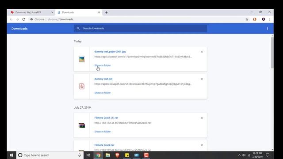Open the Action Center notifications icon

(x=268, y=155)
